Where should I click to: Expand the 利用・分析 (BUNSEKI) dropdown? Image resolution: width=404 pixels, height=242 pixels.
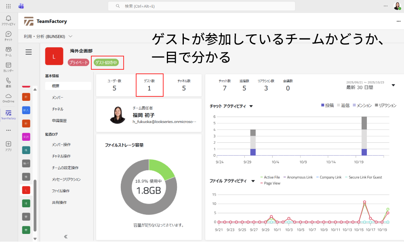point(70,36)
